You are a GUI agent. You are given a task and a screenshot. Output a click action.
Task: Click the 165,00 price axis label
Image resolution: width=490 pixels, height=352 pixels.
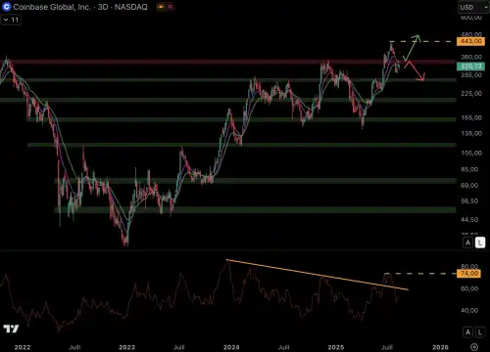[x=471, y=117]
